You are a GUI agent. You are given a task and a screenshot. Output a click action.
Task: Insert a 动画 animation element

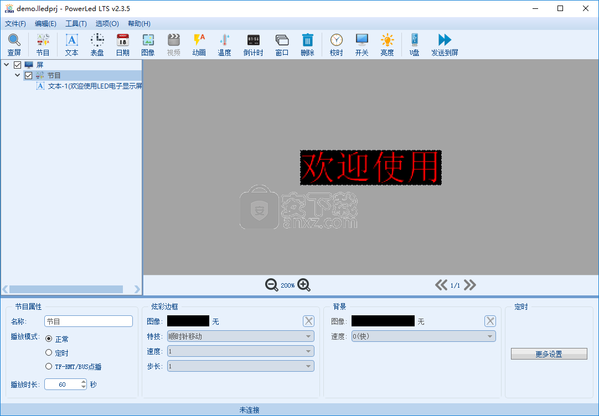click(199, 45)
